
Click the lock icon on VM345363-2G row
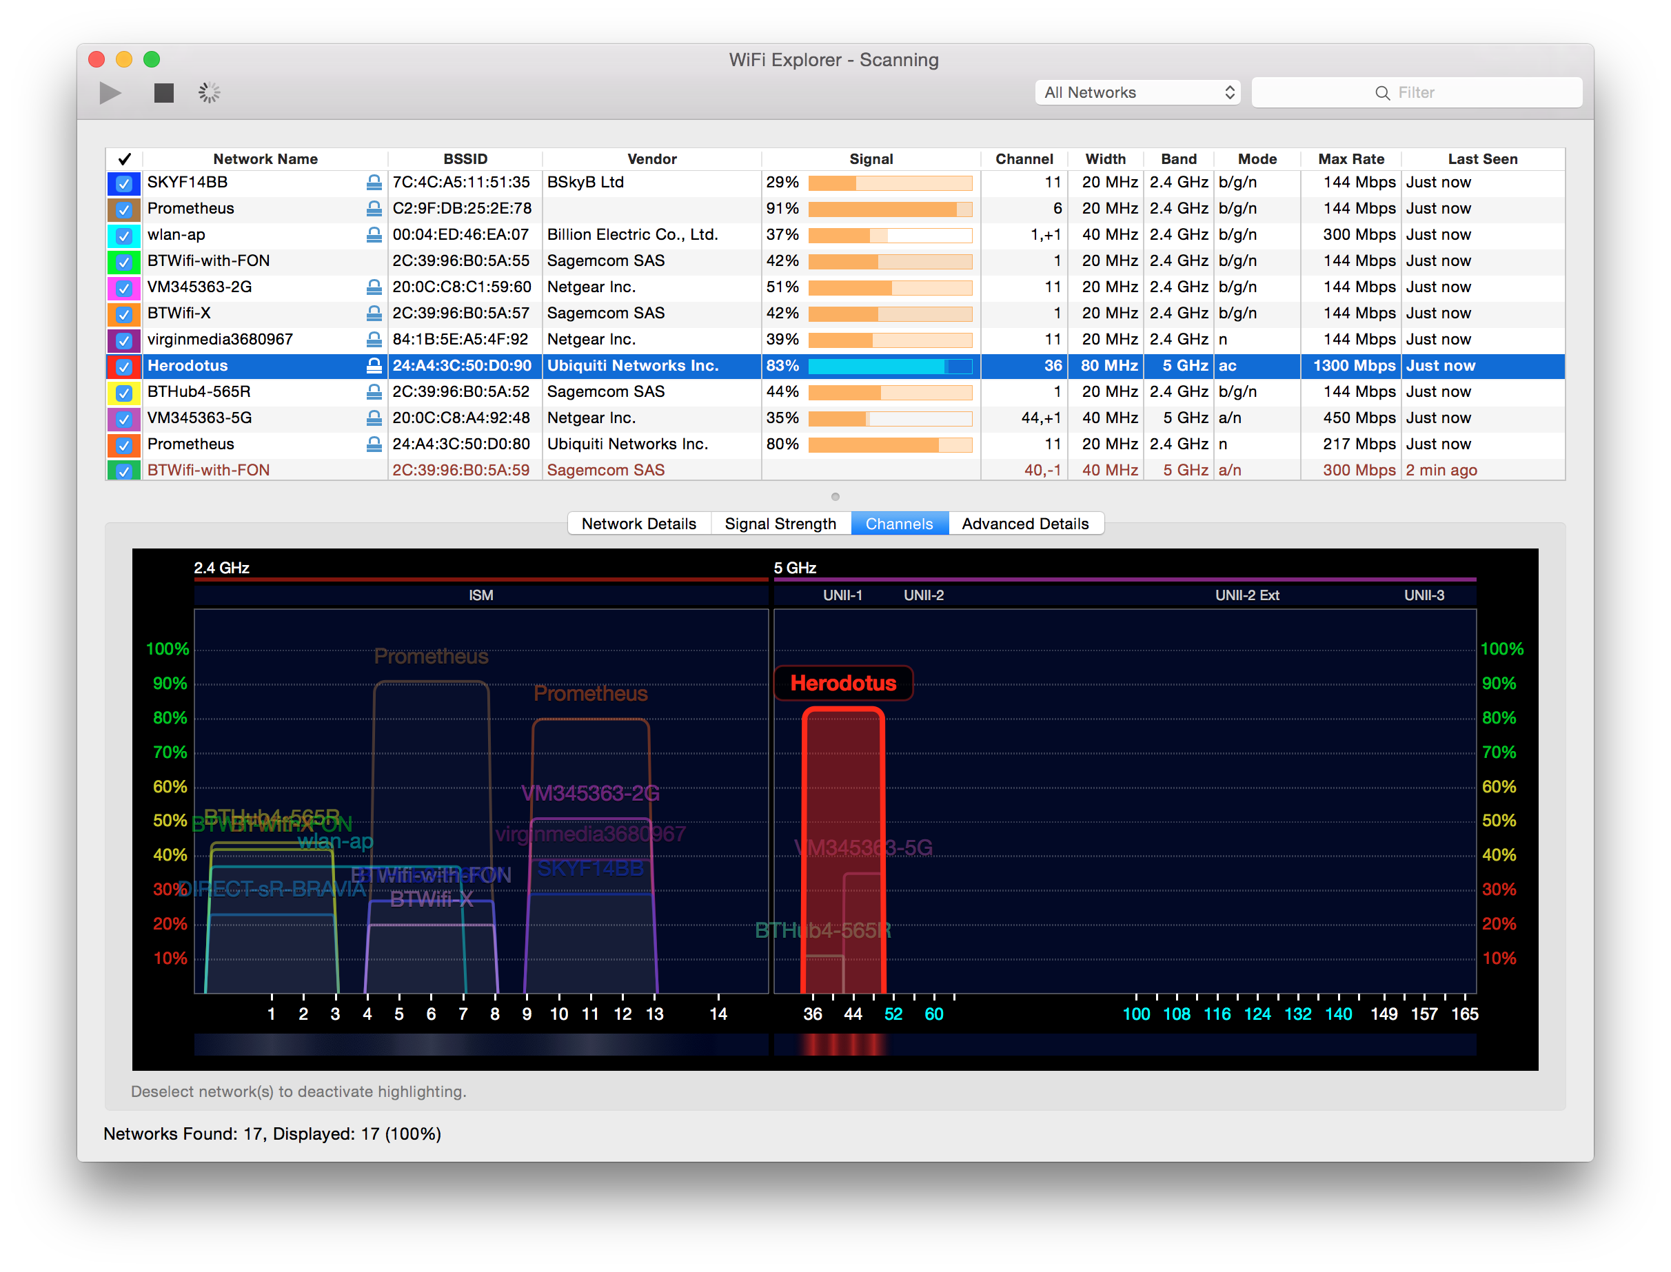click(x=374, y=287)
